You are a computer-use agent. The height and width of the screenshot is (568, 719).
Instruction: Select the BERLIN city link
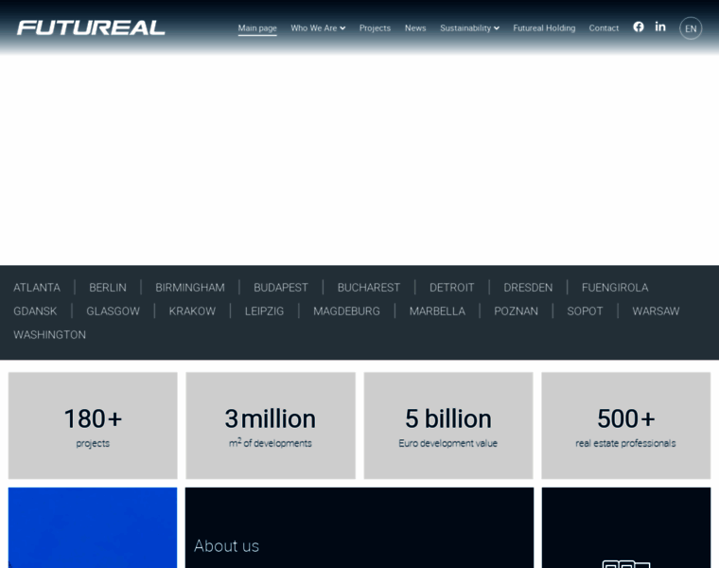click(x=108, y=288)
